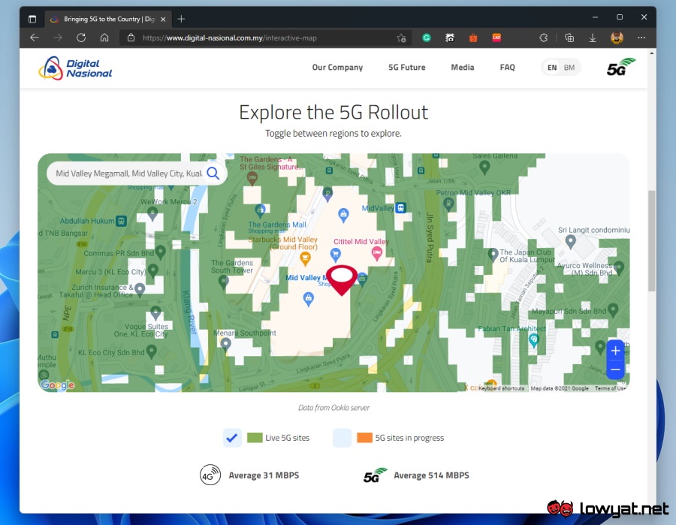Viewport: 676px width, 525px height.
Task: Enable the 5G sites in progress checkbox
Action: coord(343,438)
